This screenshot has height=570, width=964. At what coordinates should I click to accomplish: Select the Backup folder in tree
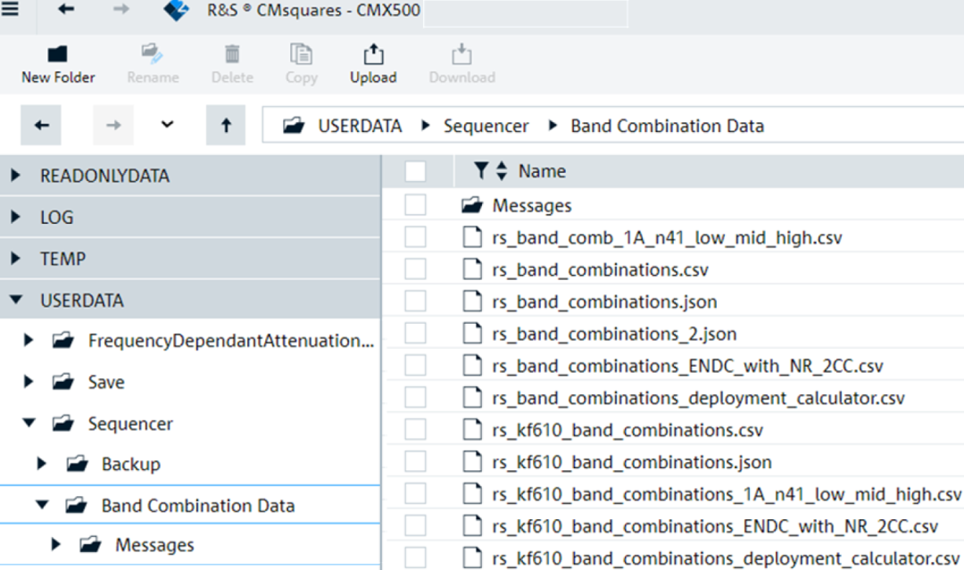[x=130, y=465]
